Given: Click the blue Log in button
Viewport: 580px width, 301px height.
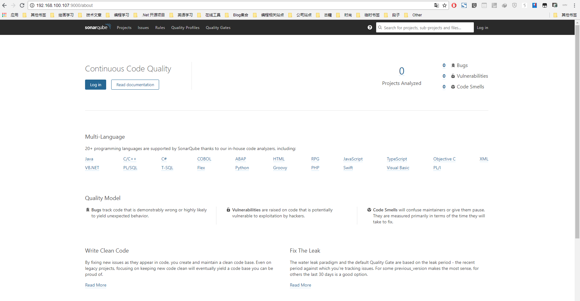Looking at the screenshot, I should [95, 85].
